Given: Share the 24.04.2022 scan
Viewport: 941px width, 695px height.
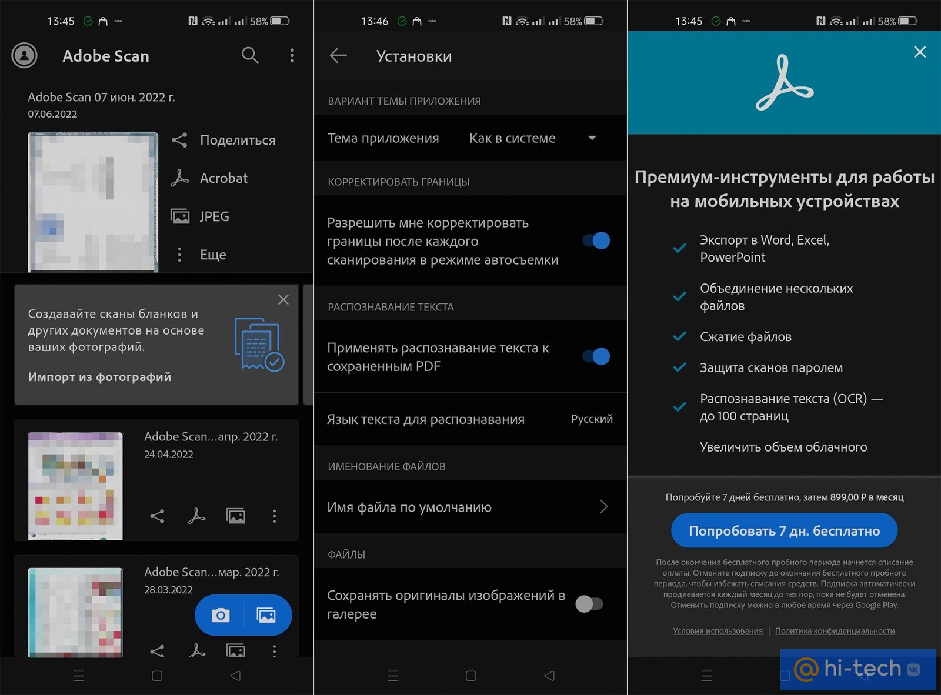Looking at the screenshot, I should [157, 516].
